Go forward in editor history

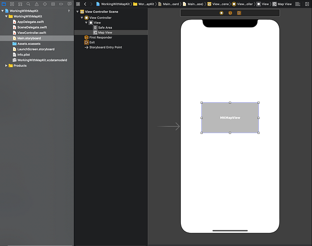click(91, 4)
